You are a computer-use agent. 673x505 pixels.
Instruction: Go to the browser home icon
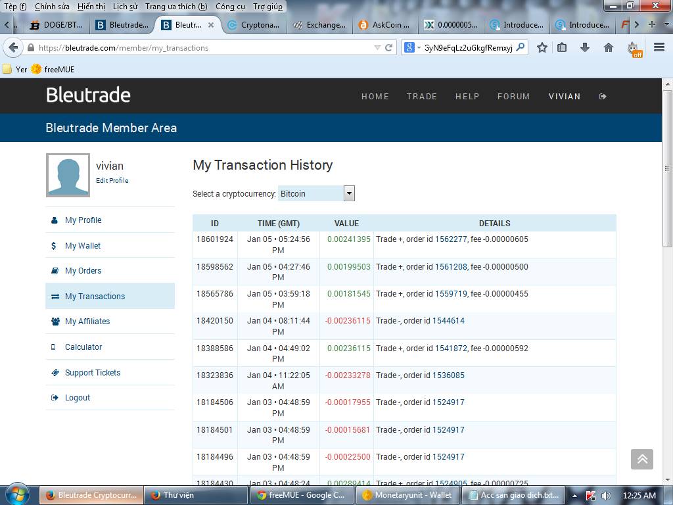(608, 47)
